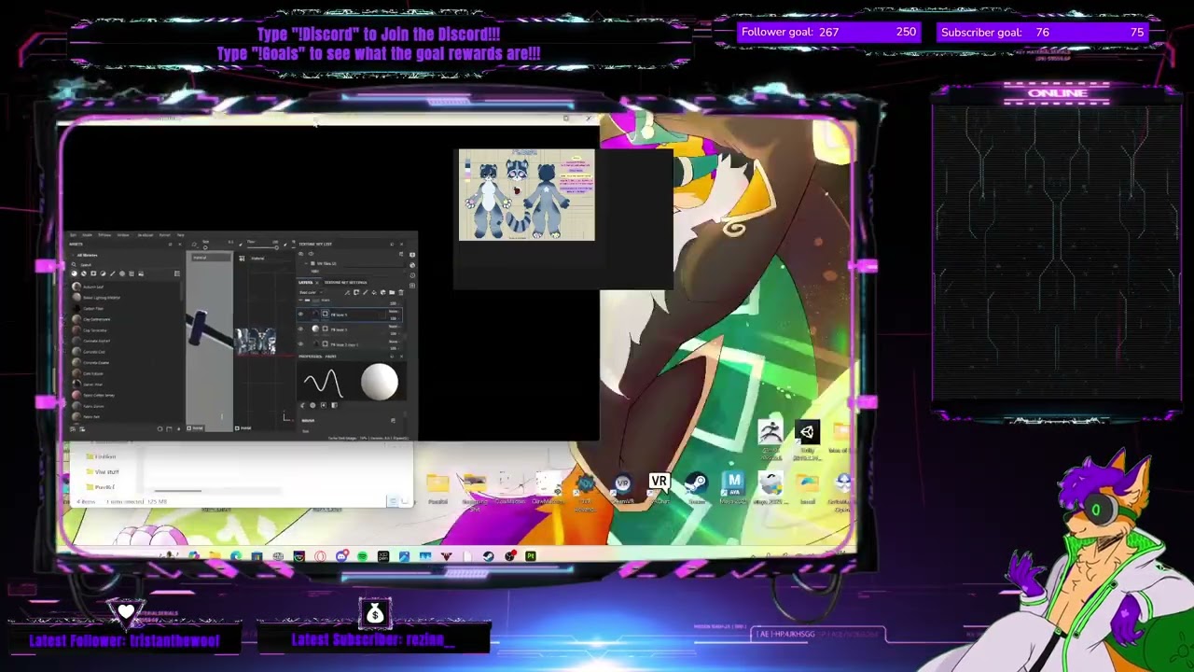Image resolution: width=1194 pixels, height=672 pixels.
Task: Filter assets by environment image icon
Action: click(141, 273)
